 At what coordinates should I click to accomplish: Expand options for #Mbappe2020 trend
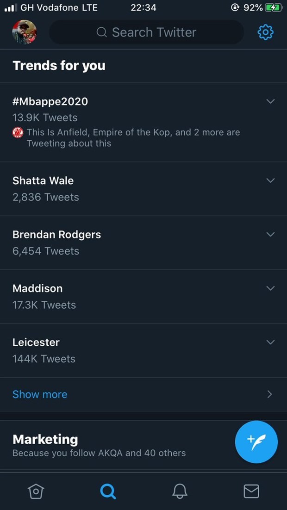pos(271,101)
